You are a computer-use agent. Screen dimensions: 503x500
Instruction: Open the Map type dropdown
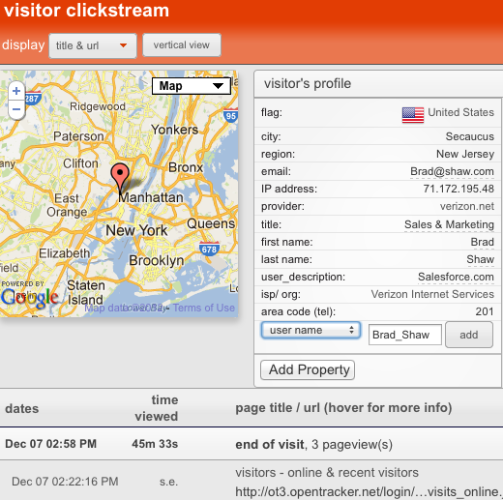click(x=192, y=86)
